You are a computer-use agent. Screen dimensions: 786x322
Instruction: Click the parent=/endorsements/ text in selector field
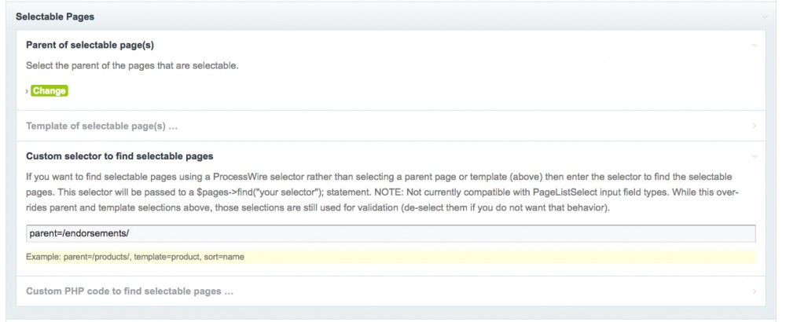73,234
